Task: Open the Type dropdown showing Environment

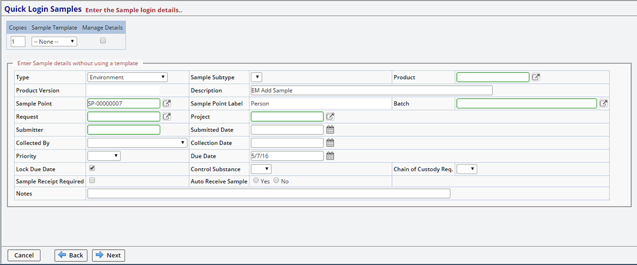Action: click(127, 77)
